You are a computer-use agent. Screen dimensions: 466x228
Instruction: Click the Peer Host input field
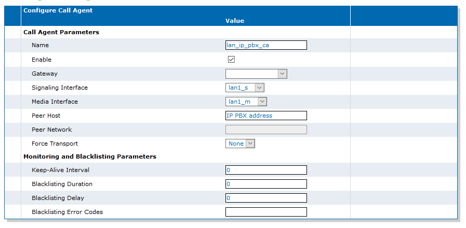[x=266, y=116]
